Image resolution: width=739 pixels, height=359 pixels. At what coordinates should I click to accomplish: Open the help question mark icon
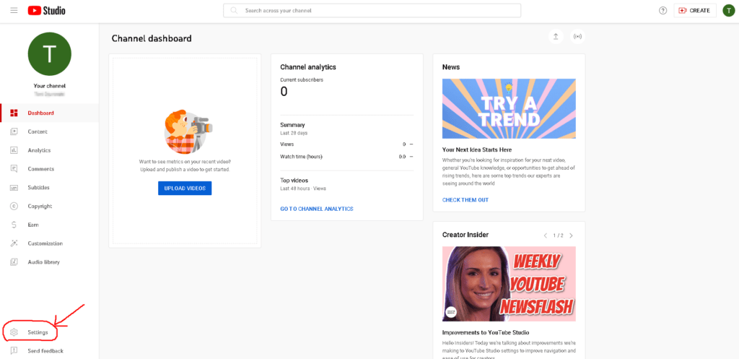[663, 11]
